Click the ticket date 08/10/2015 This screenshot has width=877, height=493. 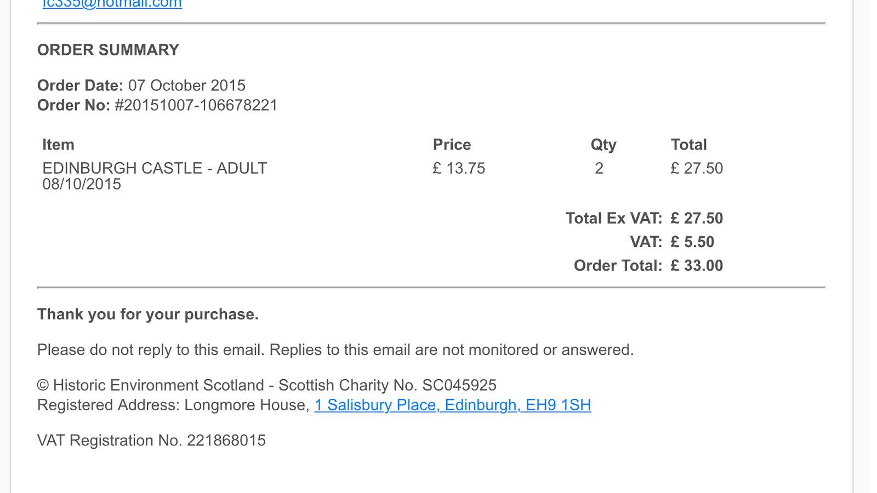[82, 184]
